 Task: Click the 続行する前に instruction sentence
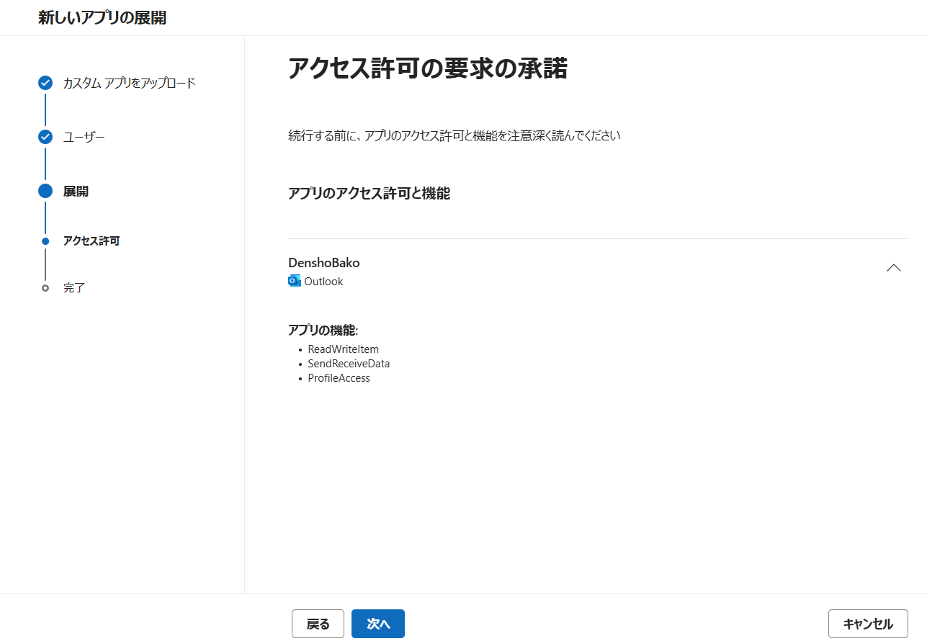[454, 135]
